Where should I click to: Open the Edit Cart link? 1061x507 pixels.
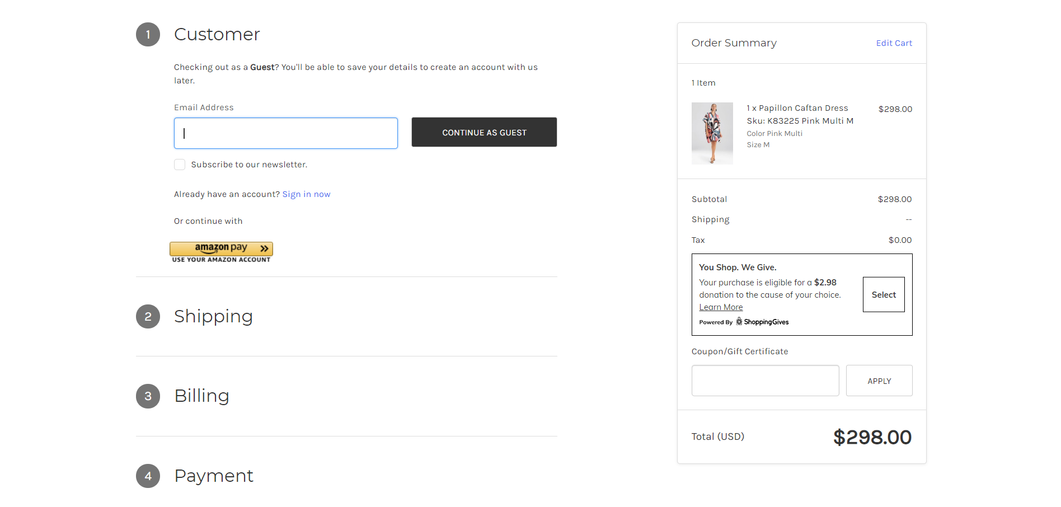tap(894, 43)
